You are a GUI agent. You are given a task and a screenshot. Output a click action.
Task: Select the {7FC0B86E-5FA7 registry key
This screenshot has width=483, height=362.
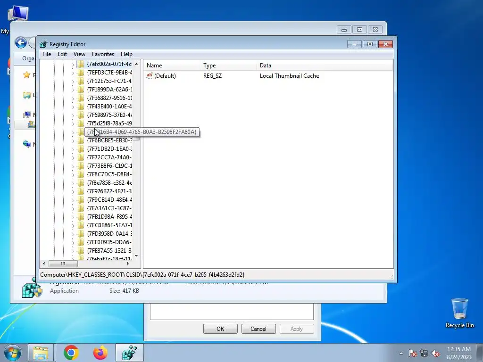109,225
